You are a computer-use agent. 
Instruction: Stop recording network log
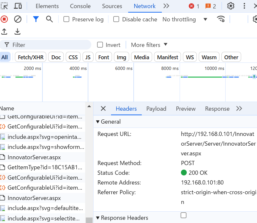pyautogui.click(x=4, y=19)
